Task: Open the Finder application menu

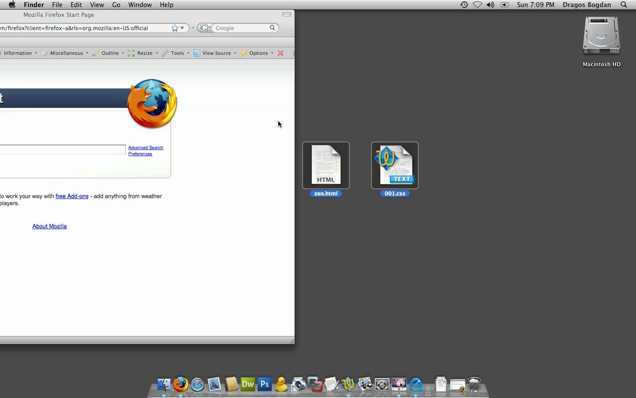Action: [34, 5]
